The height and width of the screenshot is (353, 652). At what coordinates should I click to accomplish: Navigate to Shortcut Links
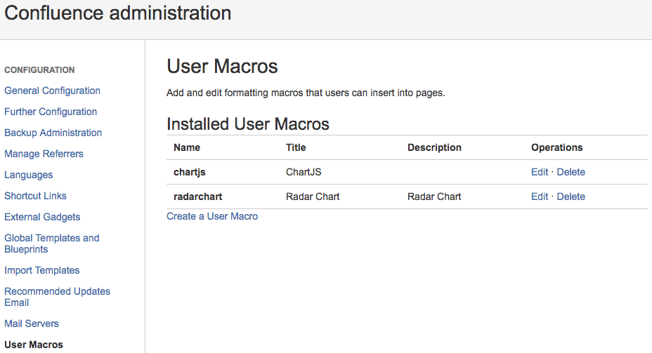tap(35, 196)
